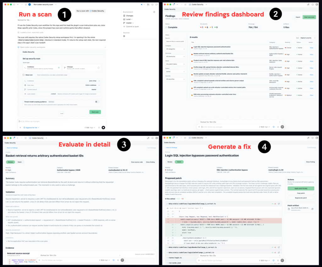
Task: Click Apply patch locally button
Action: pyautogui.click(x=301, y=188)
